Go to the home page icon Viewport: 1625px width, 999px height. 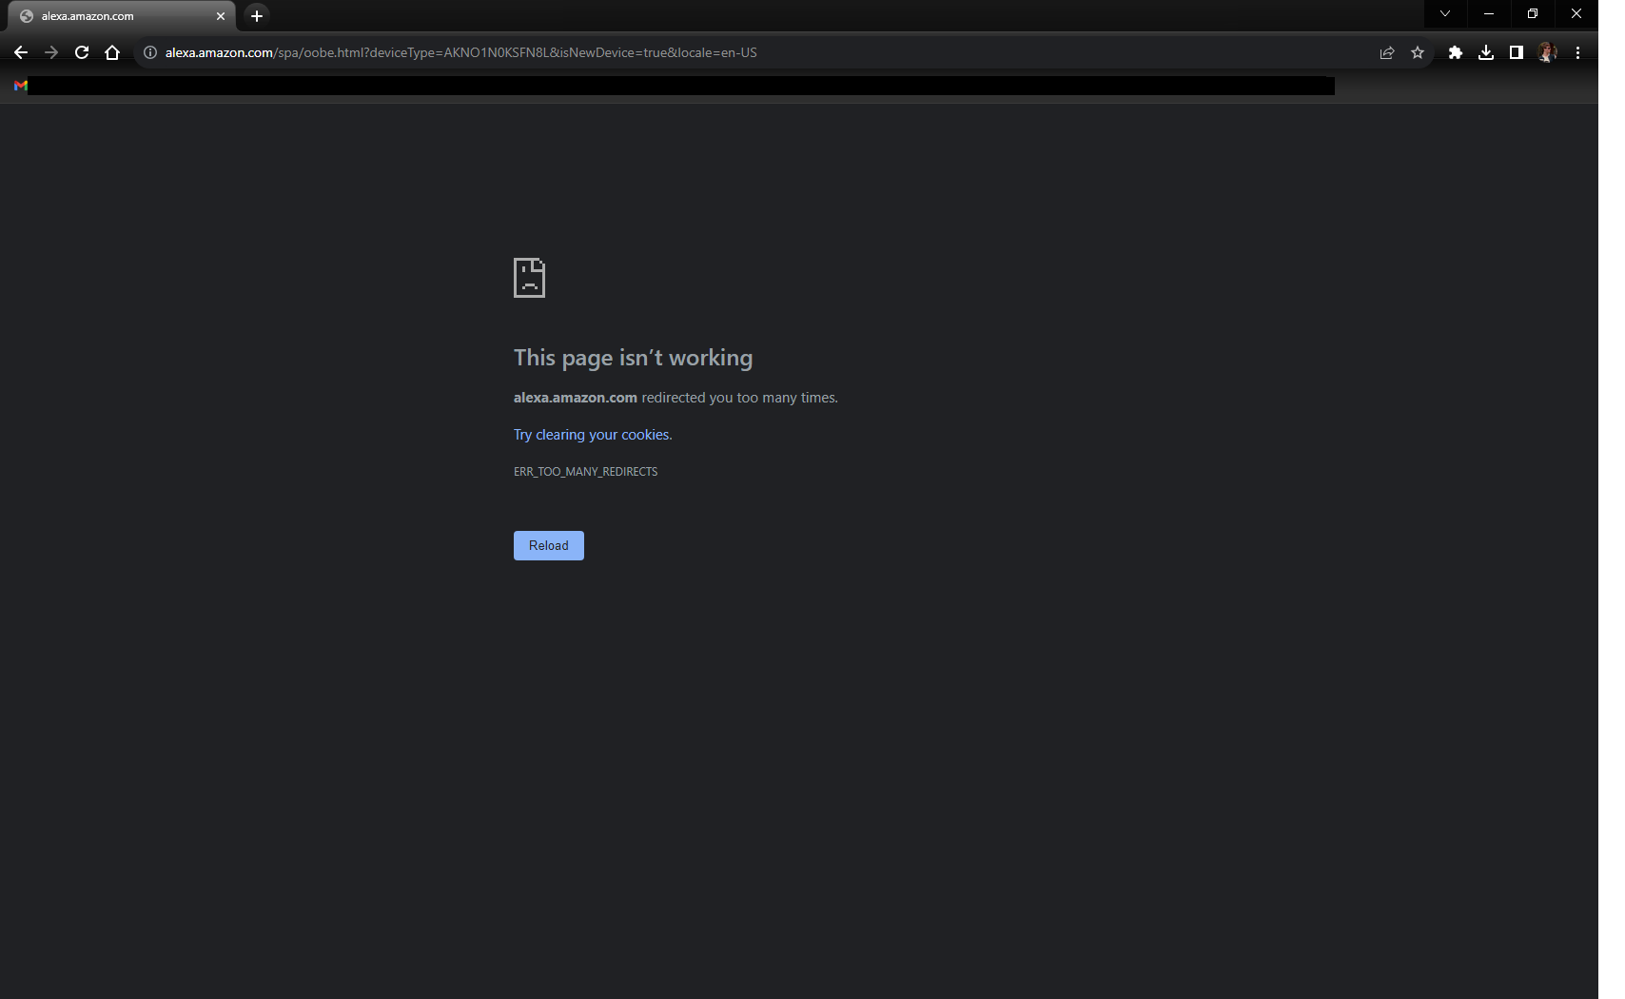pyautogui.click(x=112, y=53)
